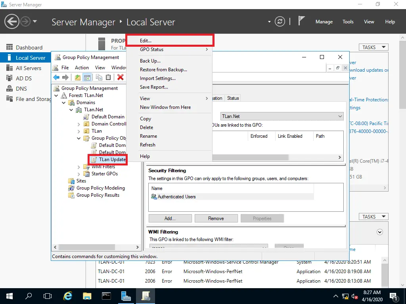
Task: Open the TLan.Net domain location dropdown
Action: pyautogui.click(x=282, y=116)
